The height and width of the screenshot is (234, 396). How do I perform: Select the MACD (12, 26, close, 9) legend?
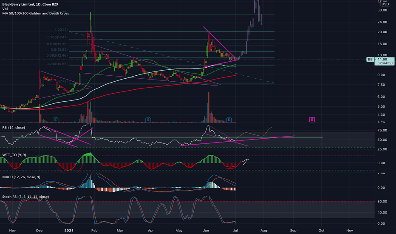[21, 177]
